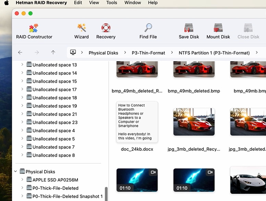Screen dimensions: 266x201
Task: Collapse the Physical Disks tree group
Action: click(15, 171)
